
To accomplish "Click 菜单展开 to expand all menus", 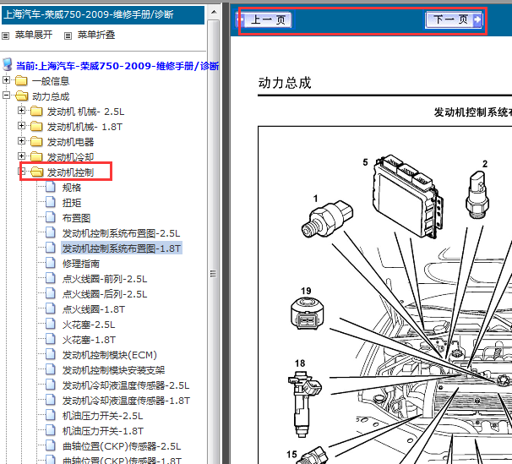I will point(34,35).
